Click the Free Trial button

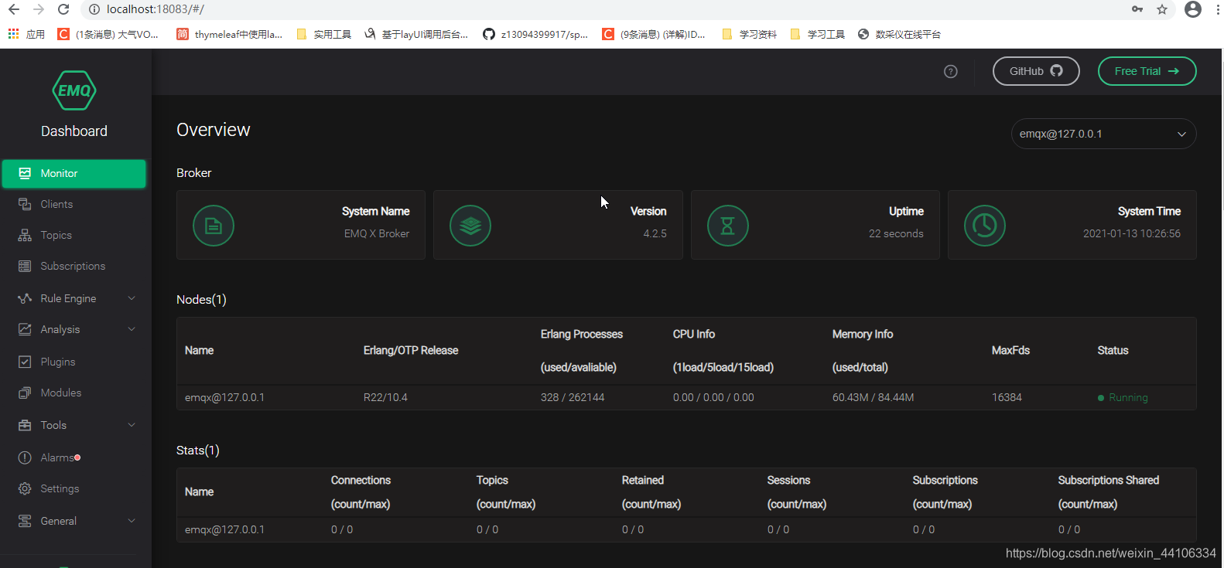click(1147, 71)
